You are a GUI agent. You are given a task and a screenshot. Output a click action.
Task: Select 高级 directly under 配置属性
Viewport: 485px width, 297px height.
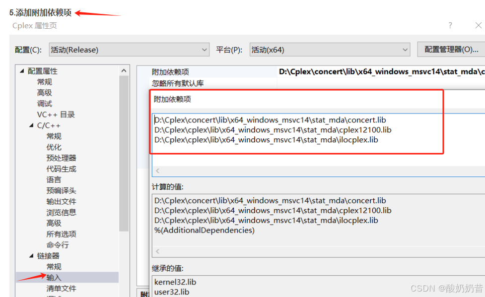45,93
